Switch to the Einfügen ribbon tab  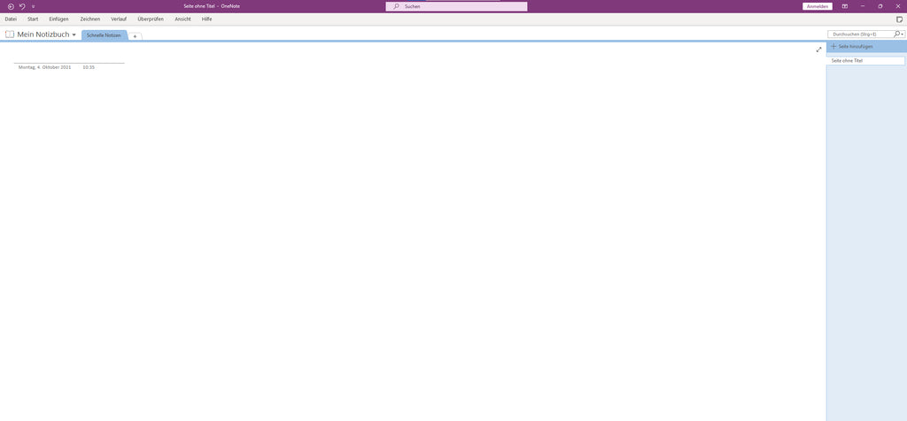coord(58,19)
